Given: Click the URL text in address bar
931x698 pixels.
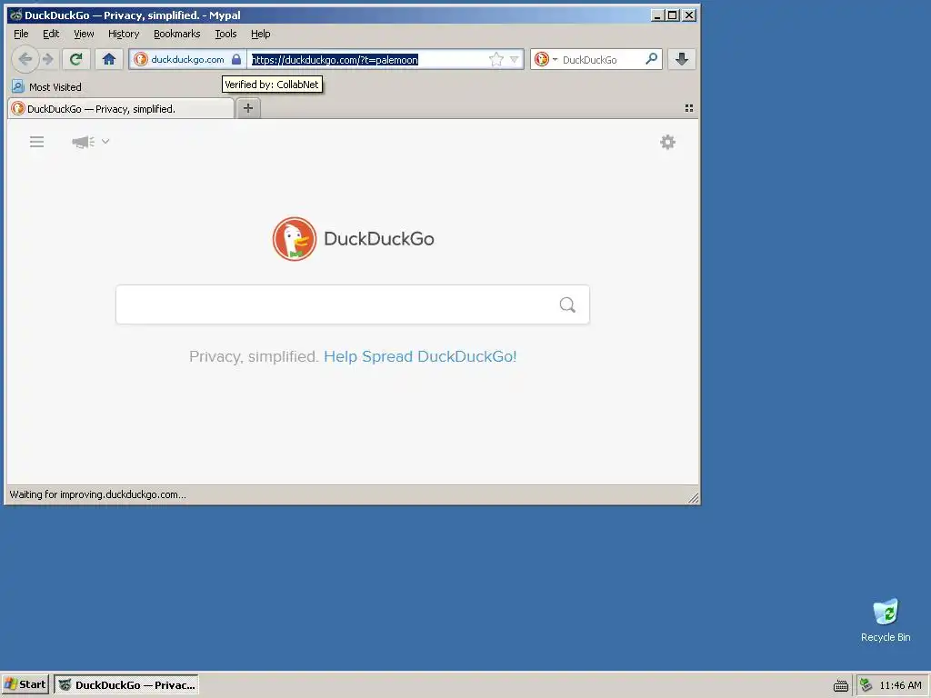Looking at the screenshot, I should pos(335,59).
